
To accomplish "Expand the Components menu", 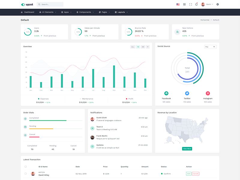I will [85, 12].
